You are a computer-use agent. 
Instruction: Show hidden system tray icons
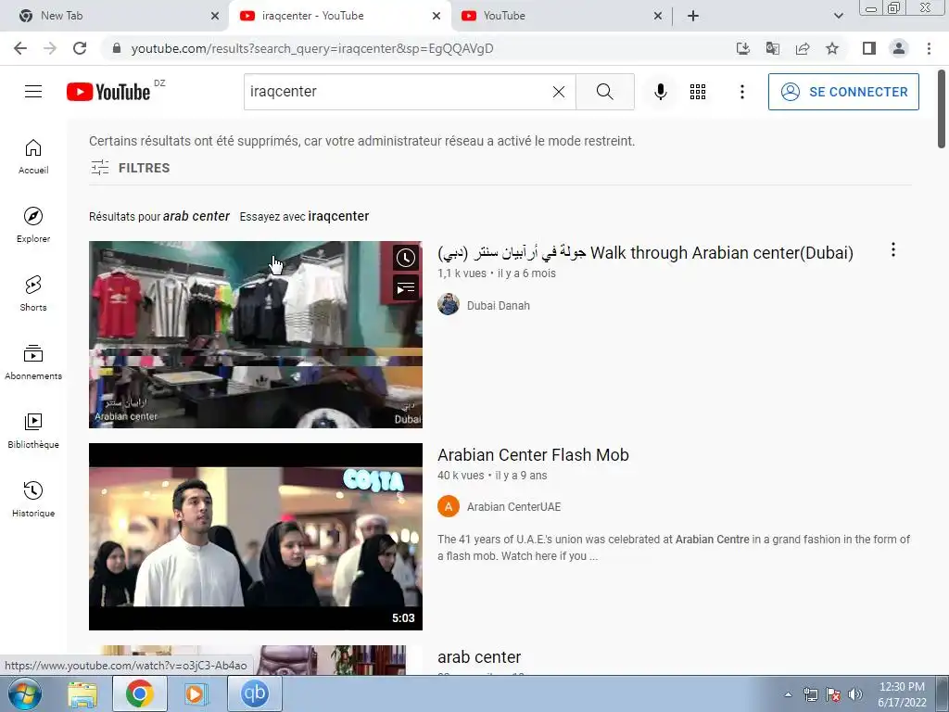788,694
